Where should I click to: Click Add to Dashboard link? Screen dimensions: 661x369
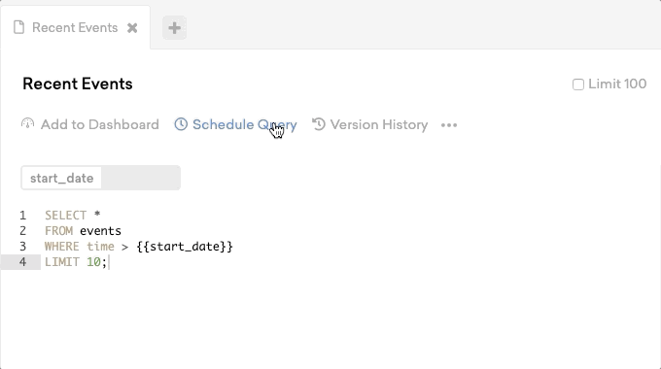(x=99, y=124)
